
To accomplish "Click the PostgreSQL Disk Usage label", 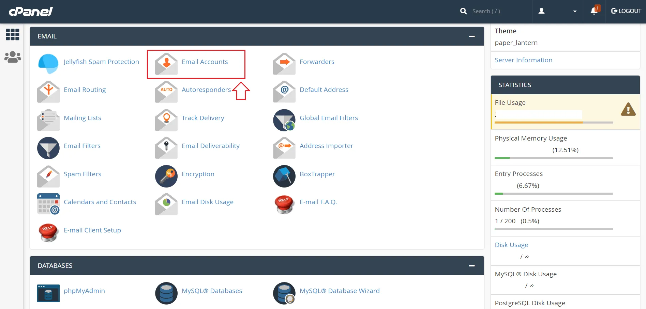I will pos(530,303).
